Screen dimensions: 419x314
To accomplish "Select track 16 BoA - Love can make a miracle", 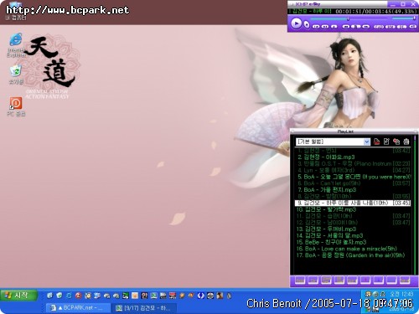I will (353, 249).
